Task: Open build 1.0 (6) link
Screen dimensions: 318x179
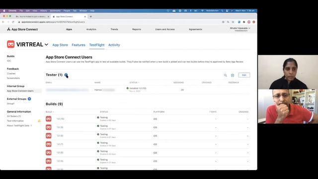Action: coord(60,153)
